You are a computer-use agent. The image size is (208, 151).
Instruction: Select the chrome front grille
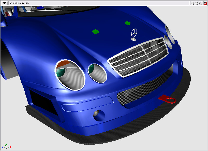pyautogui.click(x=138, y=57)
